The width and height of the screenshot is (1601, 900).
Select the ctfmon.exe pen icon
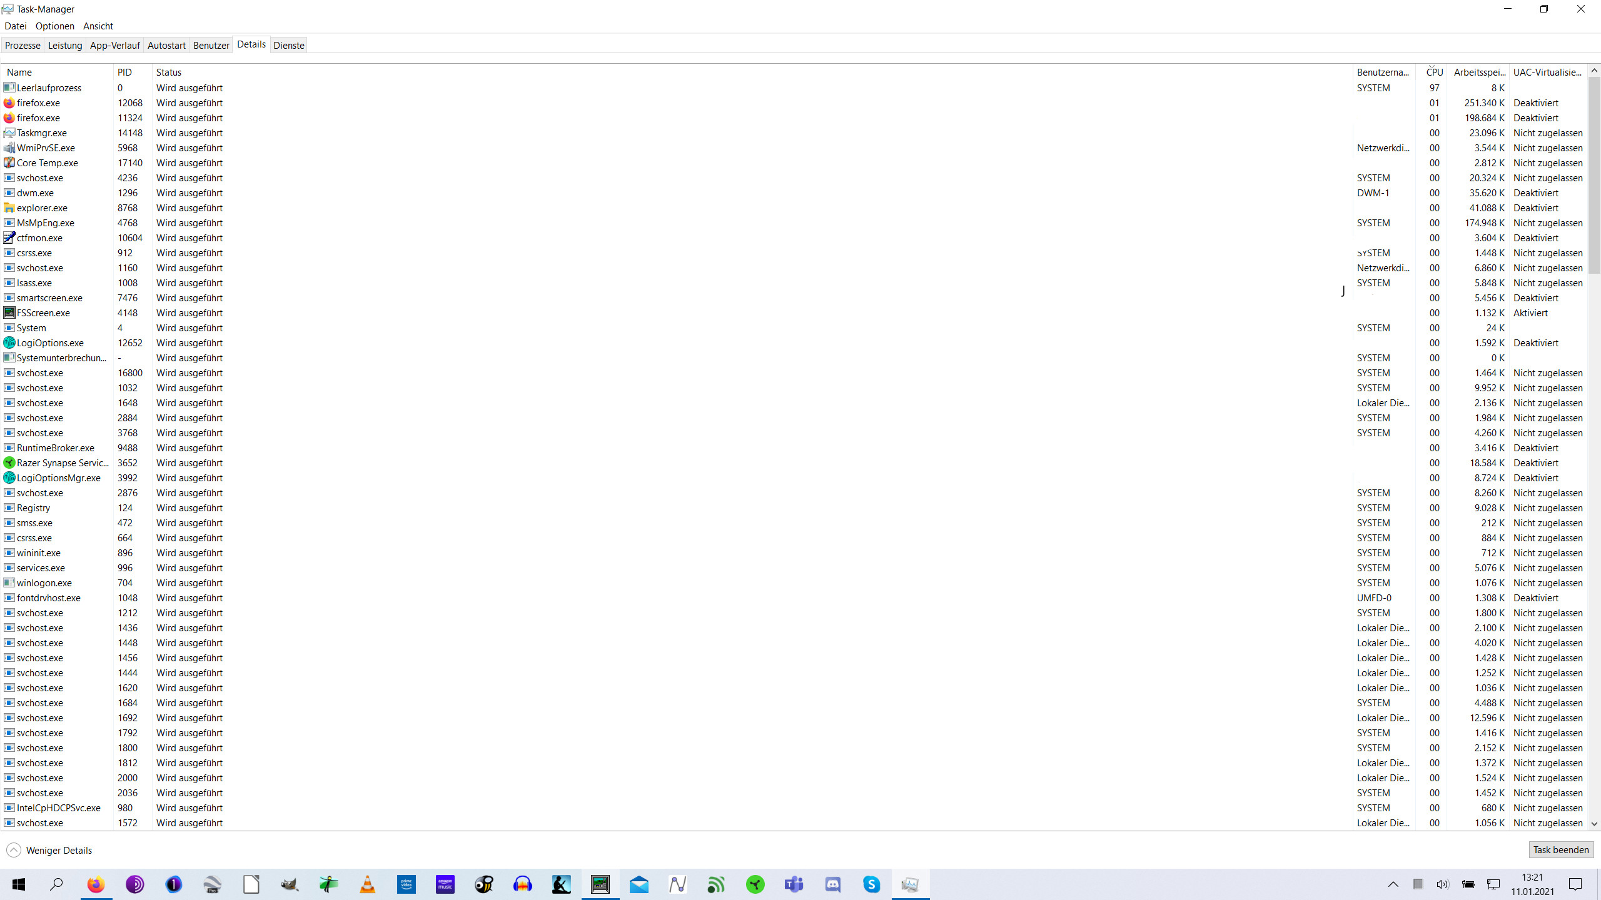pyautogui.click(x=9, y=238)
